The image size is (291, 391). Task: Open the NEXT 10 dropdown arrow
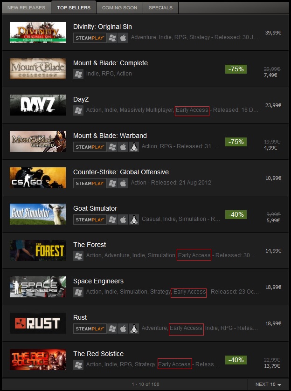[279, 384]
